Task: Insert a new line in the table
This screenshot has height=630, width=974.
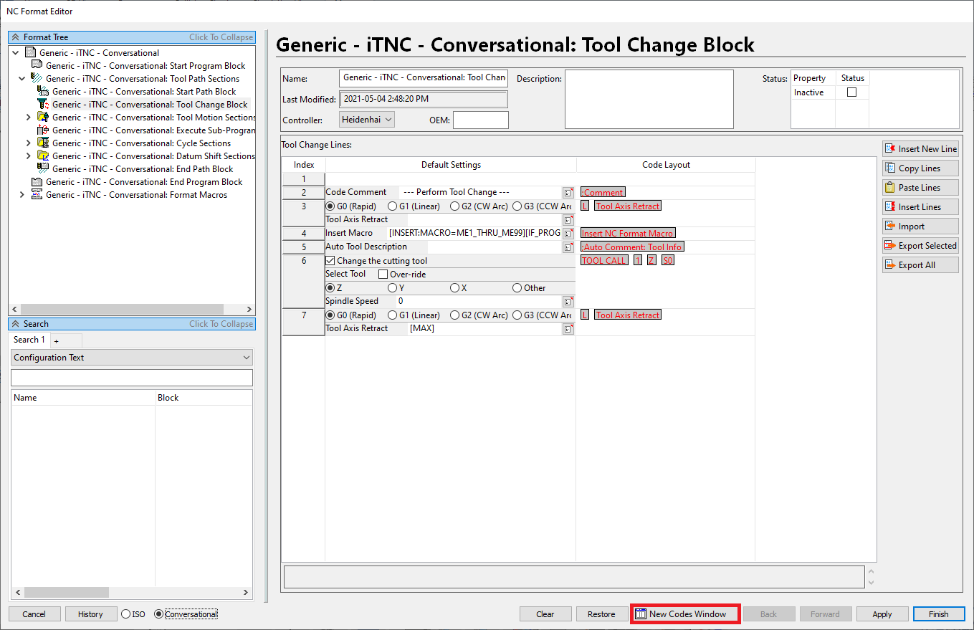Action: click(x=920, y=148)
